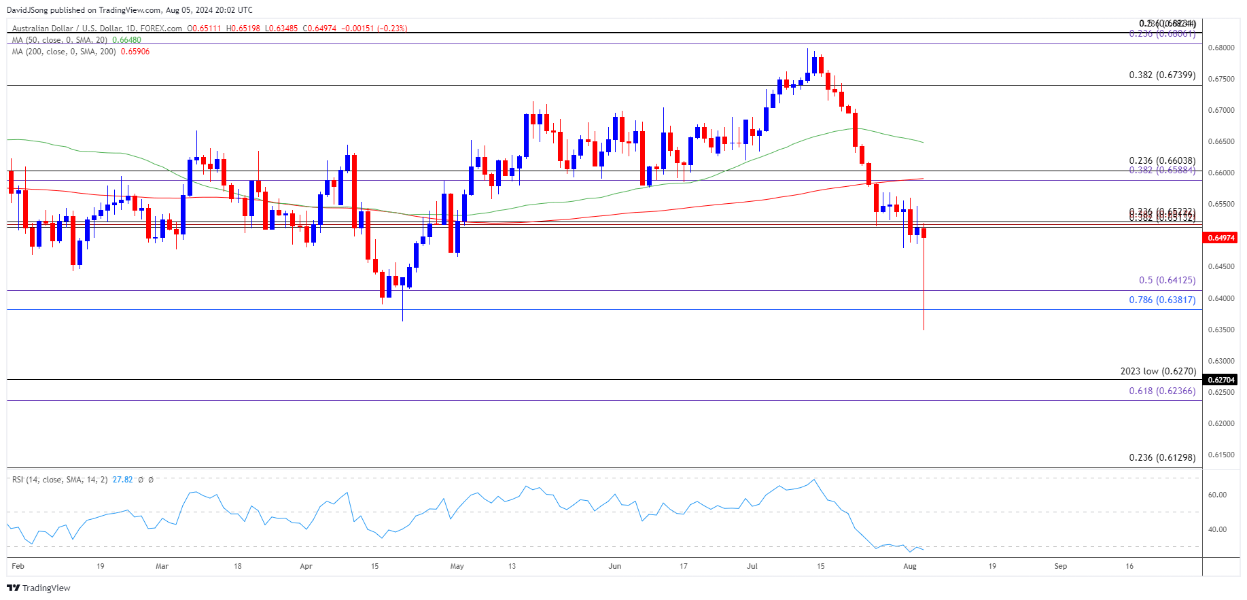Click the Feb date axis label
1247x600 pixels.
pyautogui.click(x=18, y=566)
